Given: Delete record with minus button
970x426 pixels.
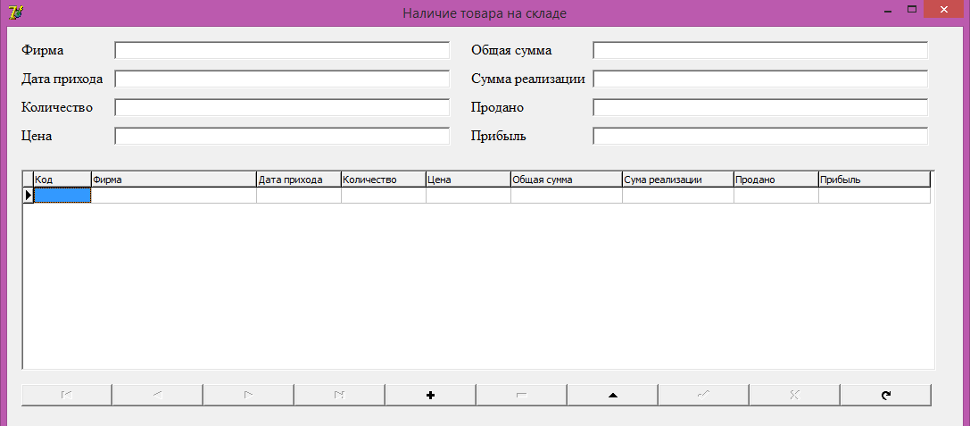Looking at the screenshot, I should 521,395.
